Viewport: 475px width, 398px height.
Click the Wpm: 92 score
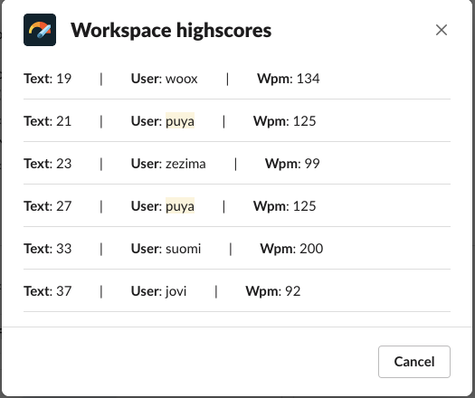click(273, 291)
